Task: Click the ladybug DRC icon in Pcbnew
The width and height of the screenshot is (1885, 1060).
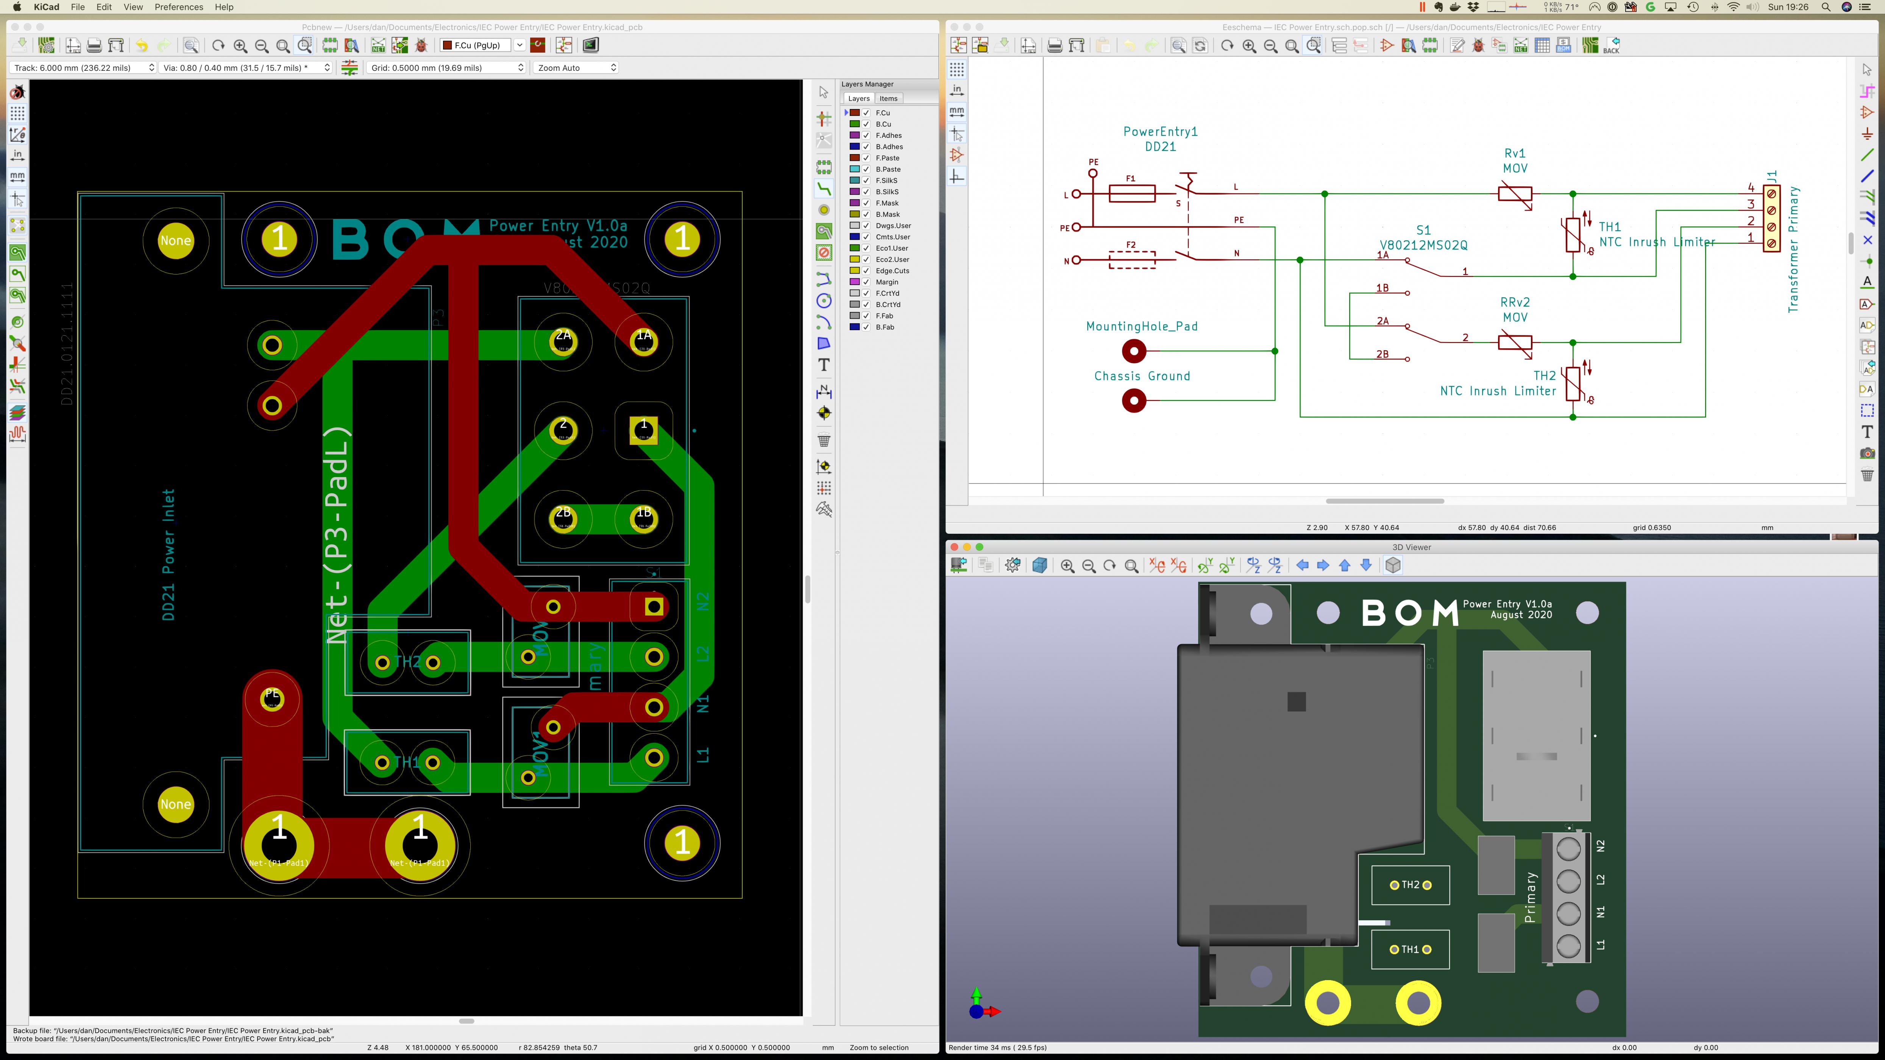Action: [421, 45]
